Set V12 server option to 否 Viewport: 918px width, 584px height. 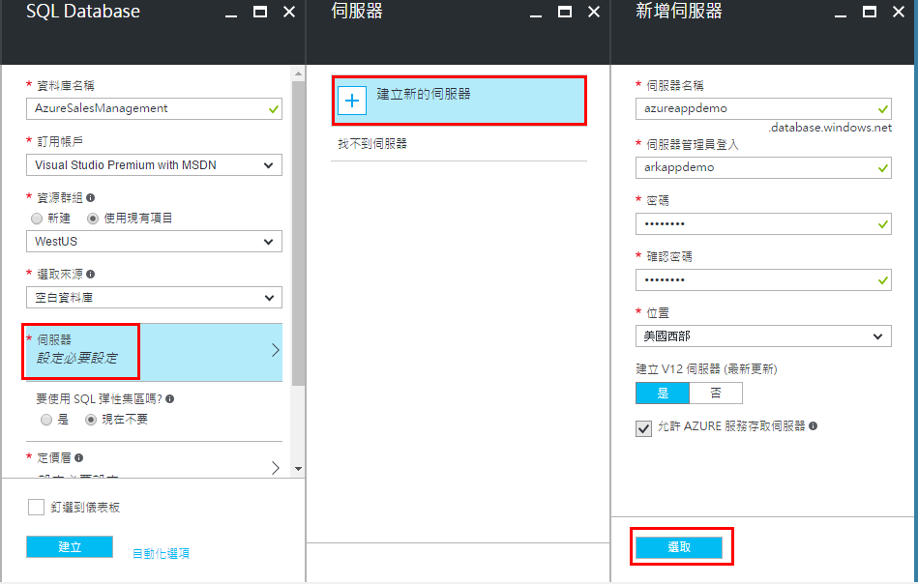coord(716,394)
